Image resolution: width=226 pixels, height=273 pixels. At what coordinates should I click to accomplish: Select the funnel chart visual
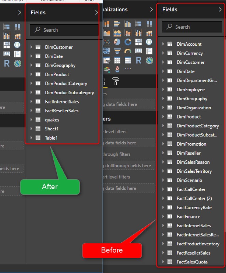117,51
